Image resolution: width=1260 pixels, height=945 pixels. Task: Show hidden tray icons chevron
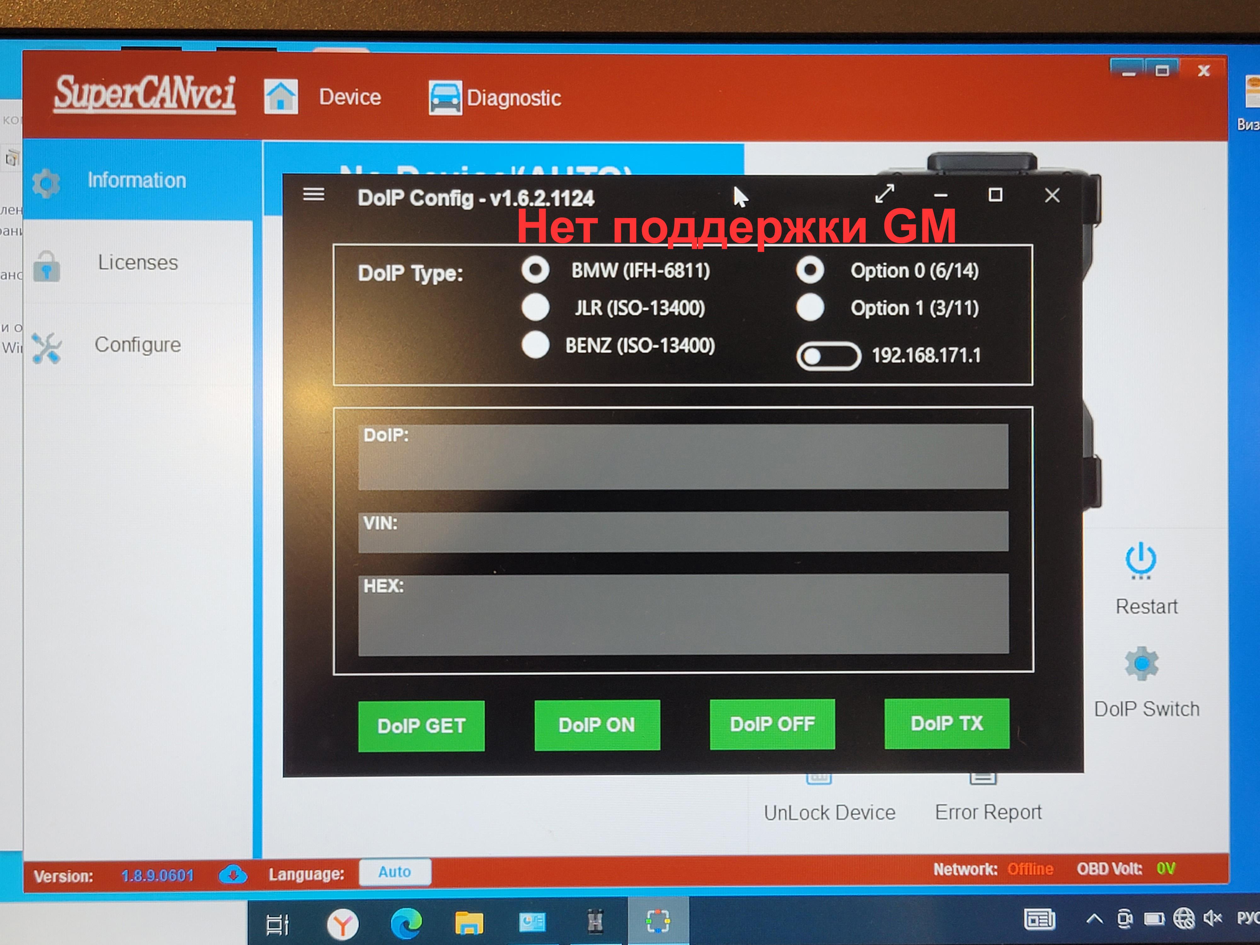1094,918
